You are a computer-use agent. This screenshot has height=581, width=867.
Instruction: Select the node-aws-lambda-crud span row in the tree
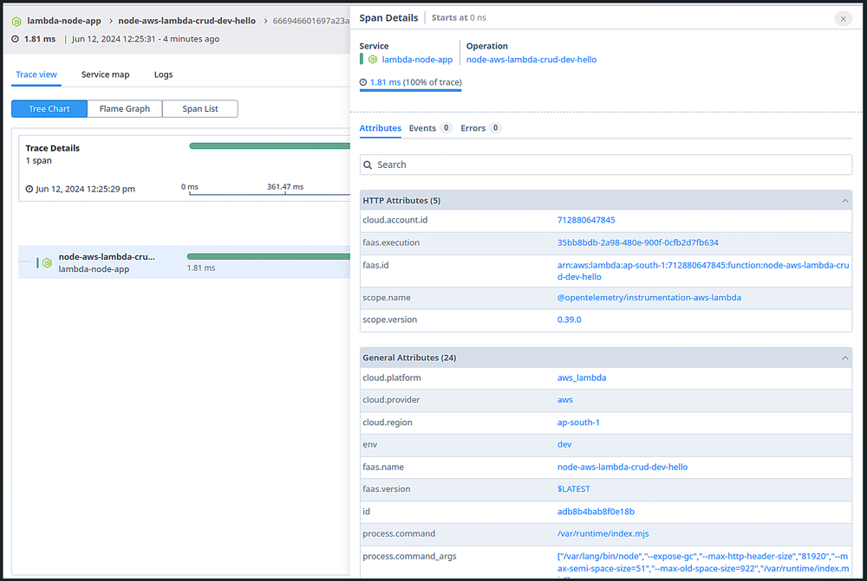(x=106, y=262)
